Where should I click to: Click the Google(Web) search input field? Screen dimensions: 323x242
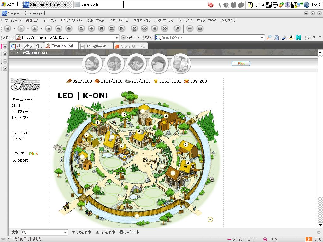(210, 38)
